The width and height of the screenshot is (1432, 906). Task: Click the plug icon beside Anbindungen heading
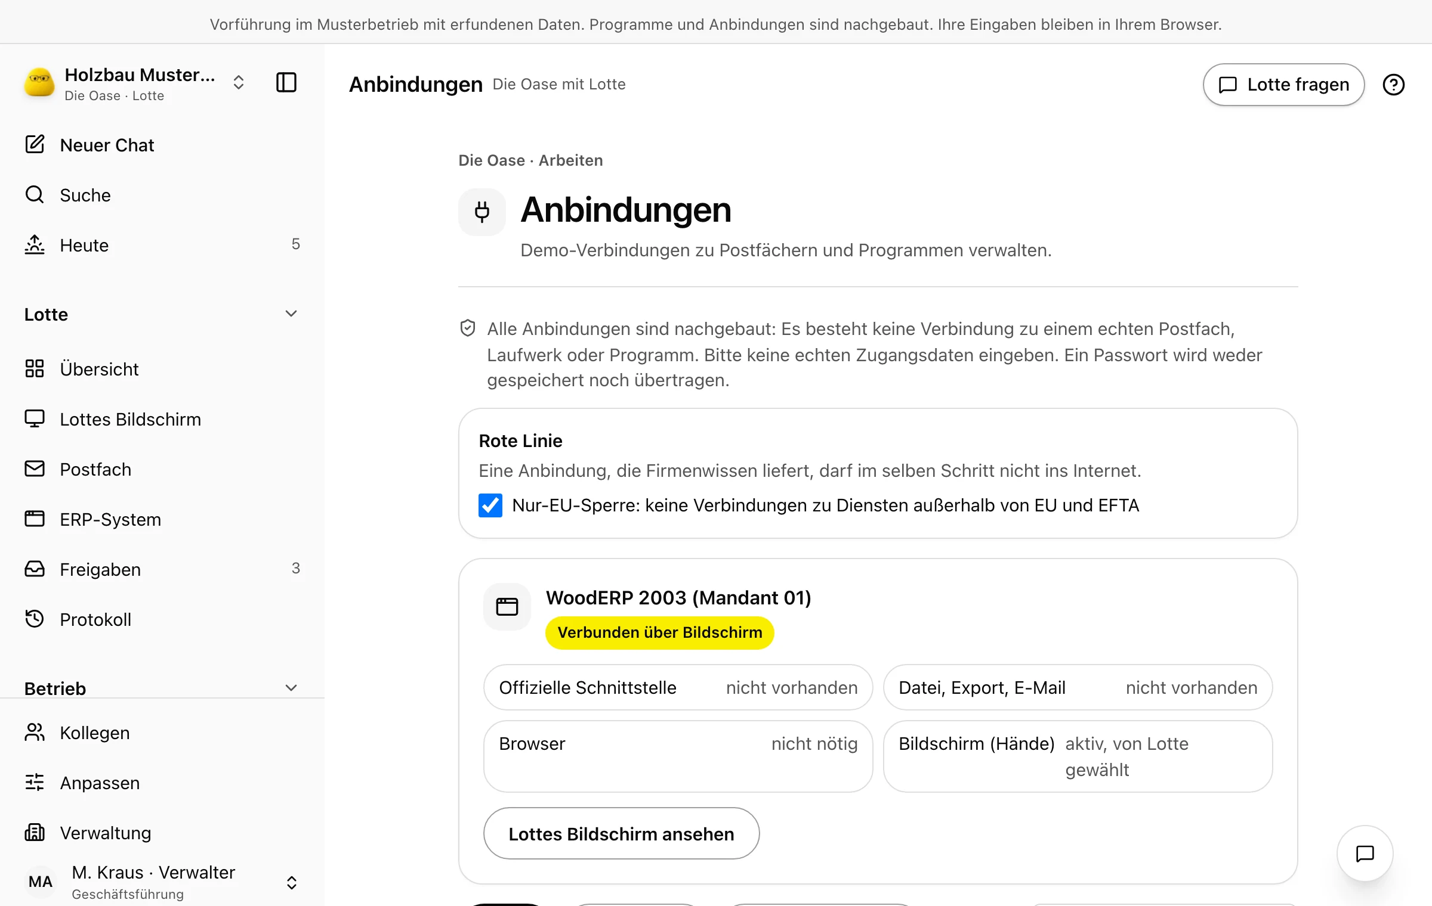click(x=482, y=212)
